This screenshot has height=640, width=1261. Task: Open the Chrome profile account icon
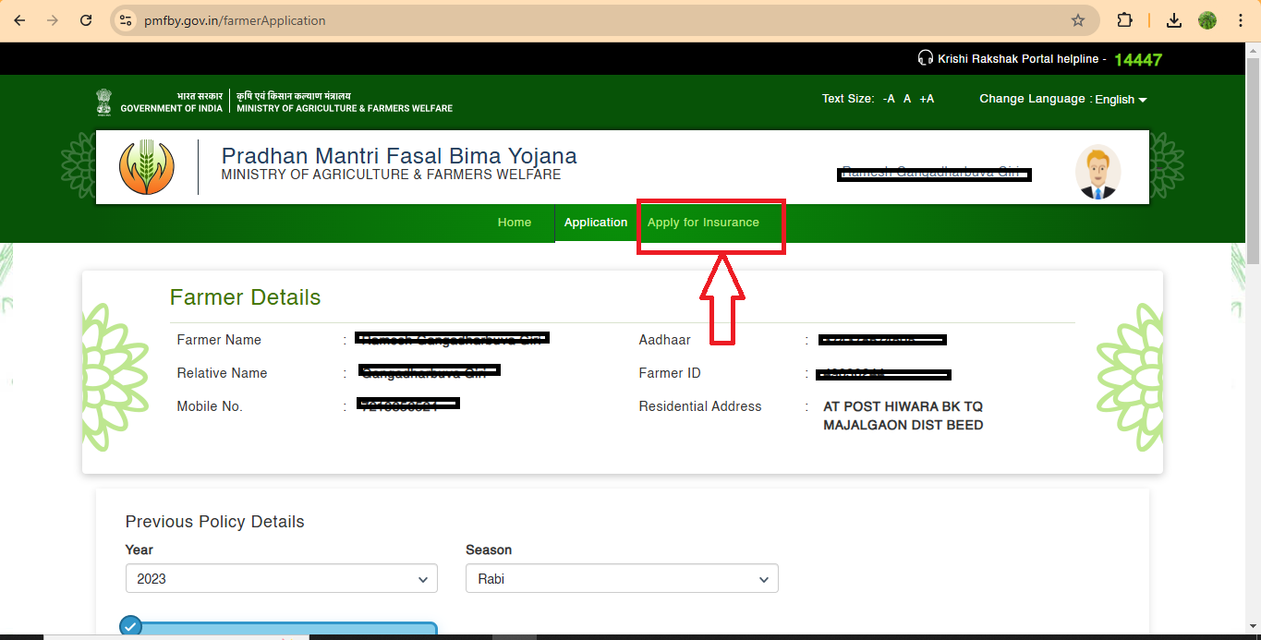point(1207,19)
